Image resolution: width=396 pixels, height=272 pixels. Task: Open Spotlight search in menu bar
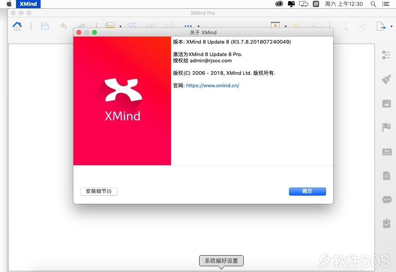[373, 4]
